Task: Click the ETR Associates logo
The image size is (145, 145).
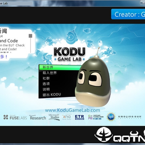Action: [79, 117]
